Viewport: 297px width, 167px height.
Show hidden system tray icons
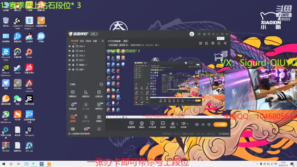257,164
